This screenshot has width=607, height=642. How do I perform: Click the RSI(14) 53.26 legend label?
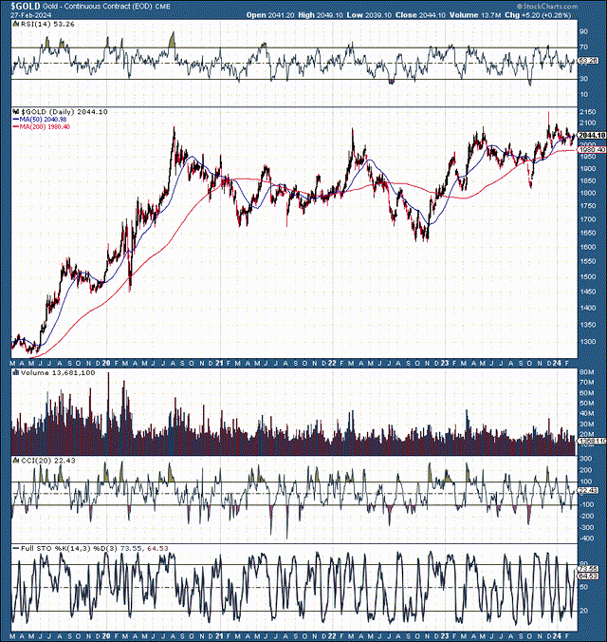tap(47, 24)
